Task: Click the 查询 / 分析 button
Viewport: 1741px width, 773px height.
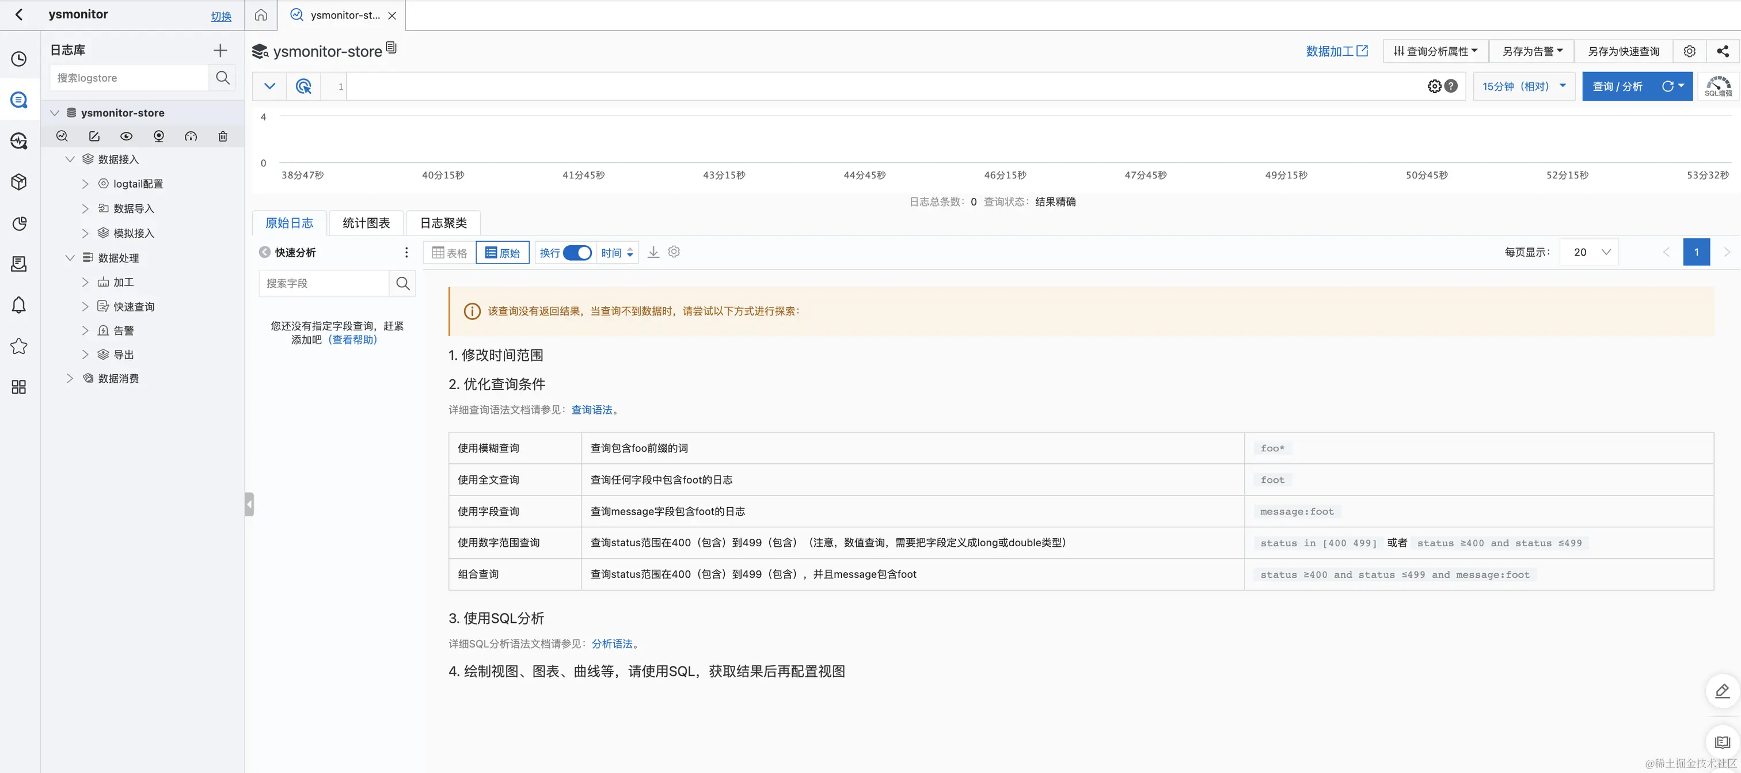Action: pyautogui.click(x=1617, y=86)
